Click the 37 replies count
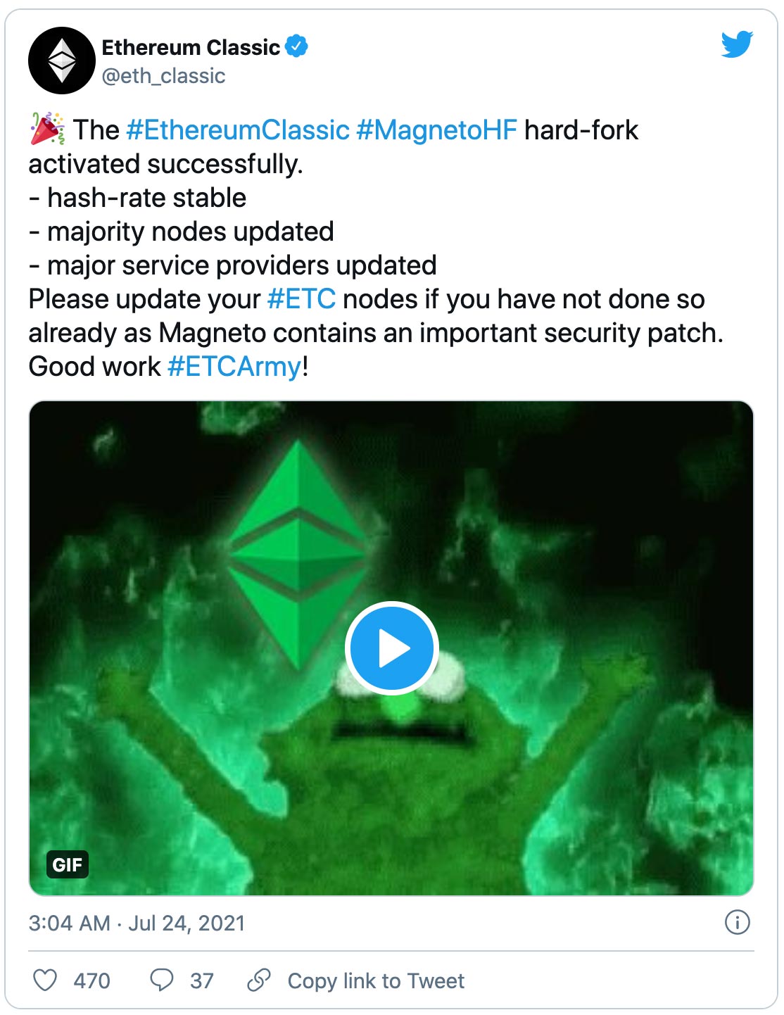The width and height of the screenshot is (784, 1015). (202, 981)
